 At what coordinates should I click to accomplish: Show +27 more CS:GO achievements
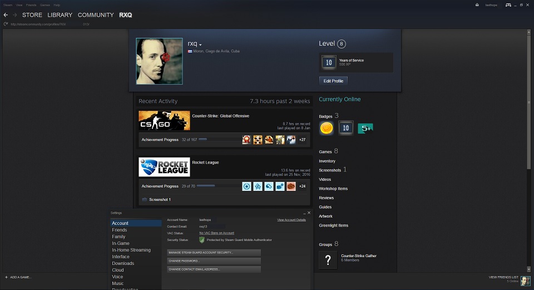pos(302,140)
